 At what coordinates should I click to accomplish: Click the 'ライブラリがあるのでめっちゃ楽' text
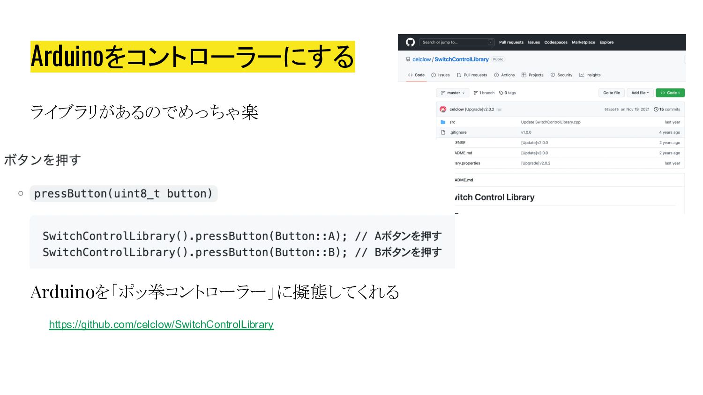point(144,112)
